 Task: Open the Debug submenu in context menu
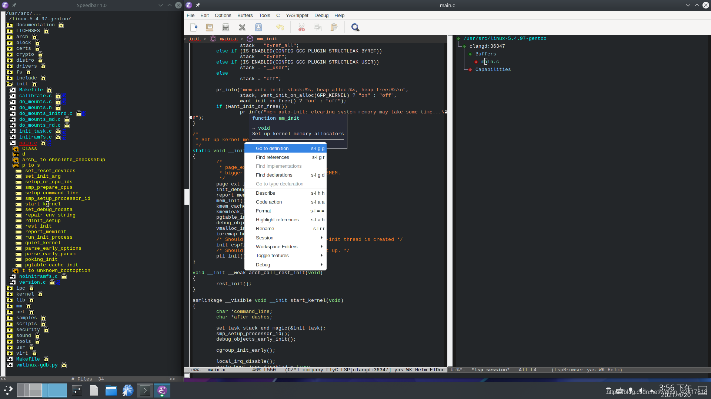[286, 265]
